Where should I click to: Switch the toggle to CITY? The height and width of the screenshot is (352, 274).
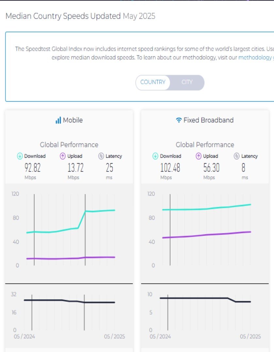click(x=187, y=82)
